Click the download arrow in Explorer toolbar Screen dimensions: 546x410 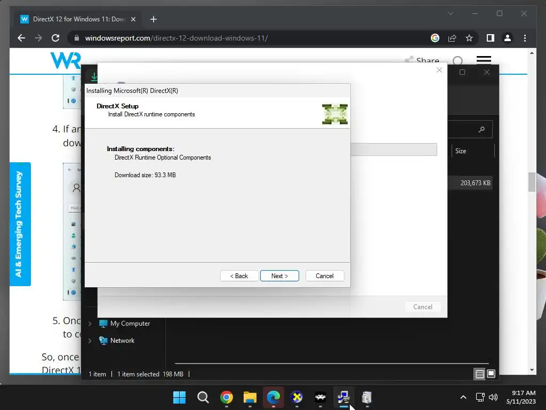coord(94,76)
